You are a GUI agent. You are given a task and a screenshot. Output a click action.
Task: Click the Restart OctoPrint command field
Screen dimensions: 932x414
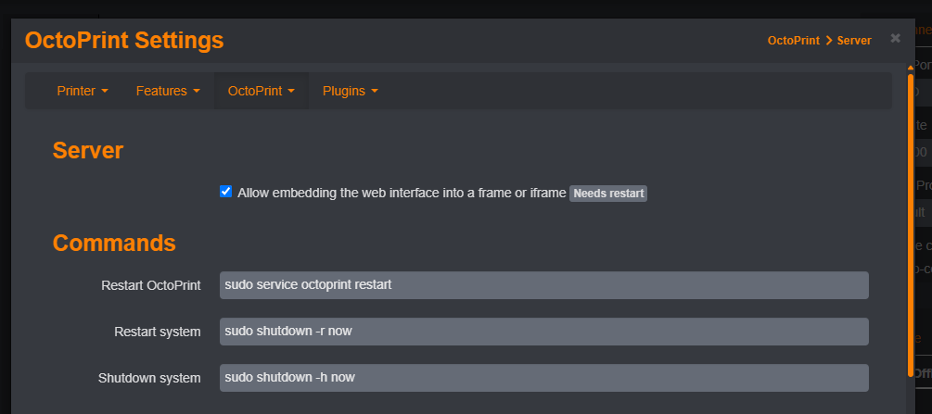point(543,285)
